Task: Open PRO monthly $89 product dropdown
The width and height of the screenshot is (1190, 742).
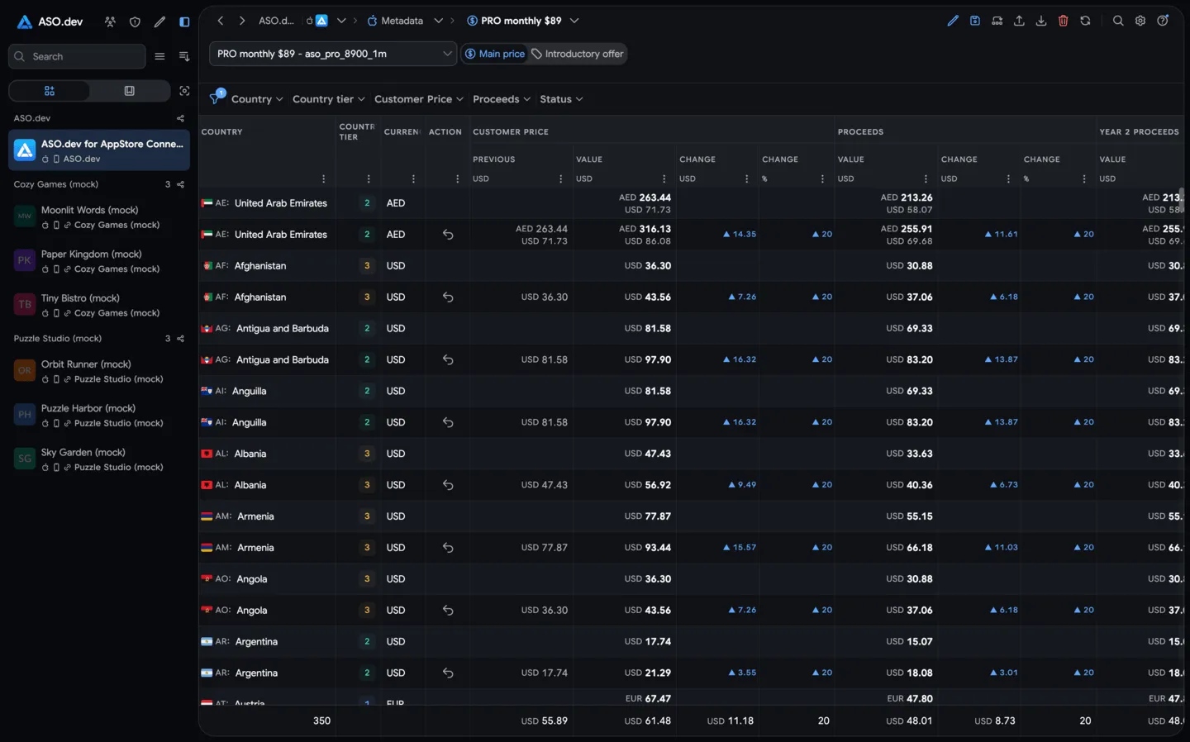Action: tap(333, 54)
